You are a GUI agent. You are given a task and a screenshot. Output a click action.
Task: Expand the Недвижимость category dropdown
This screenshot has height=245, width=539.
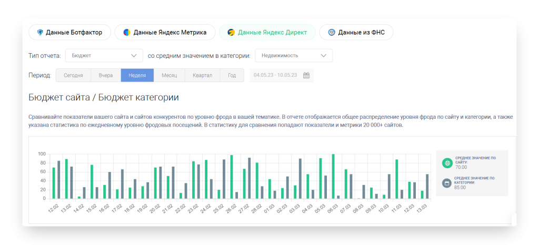click(x=293, y=55)
